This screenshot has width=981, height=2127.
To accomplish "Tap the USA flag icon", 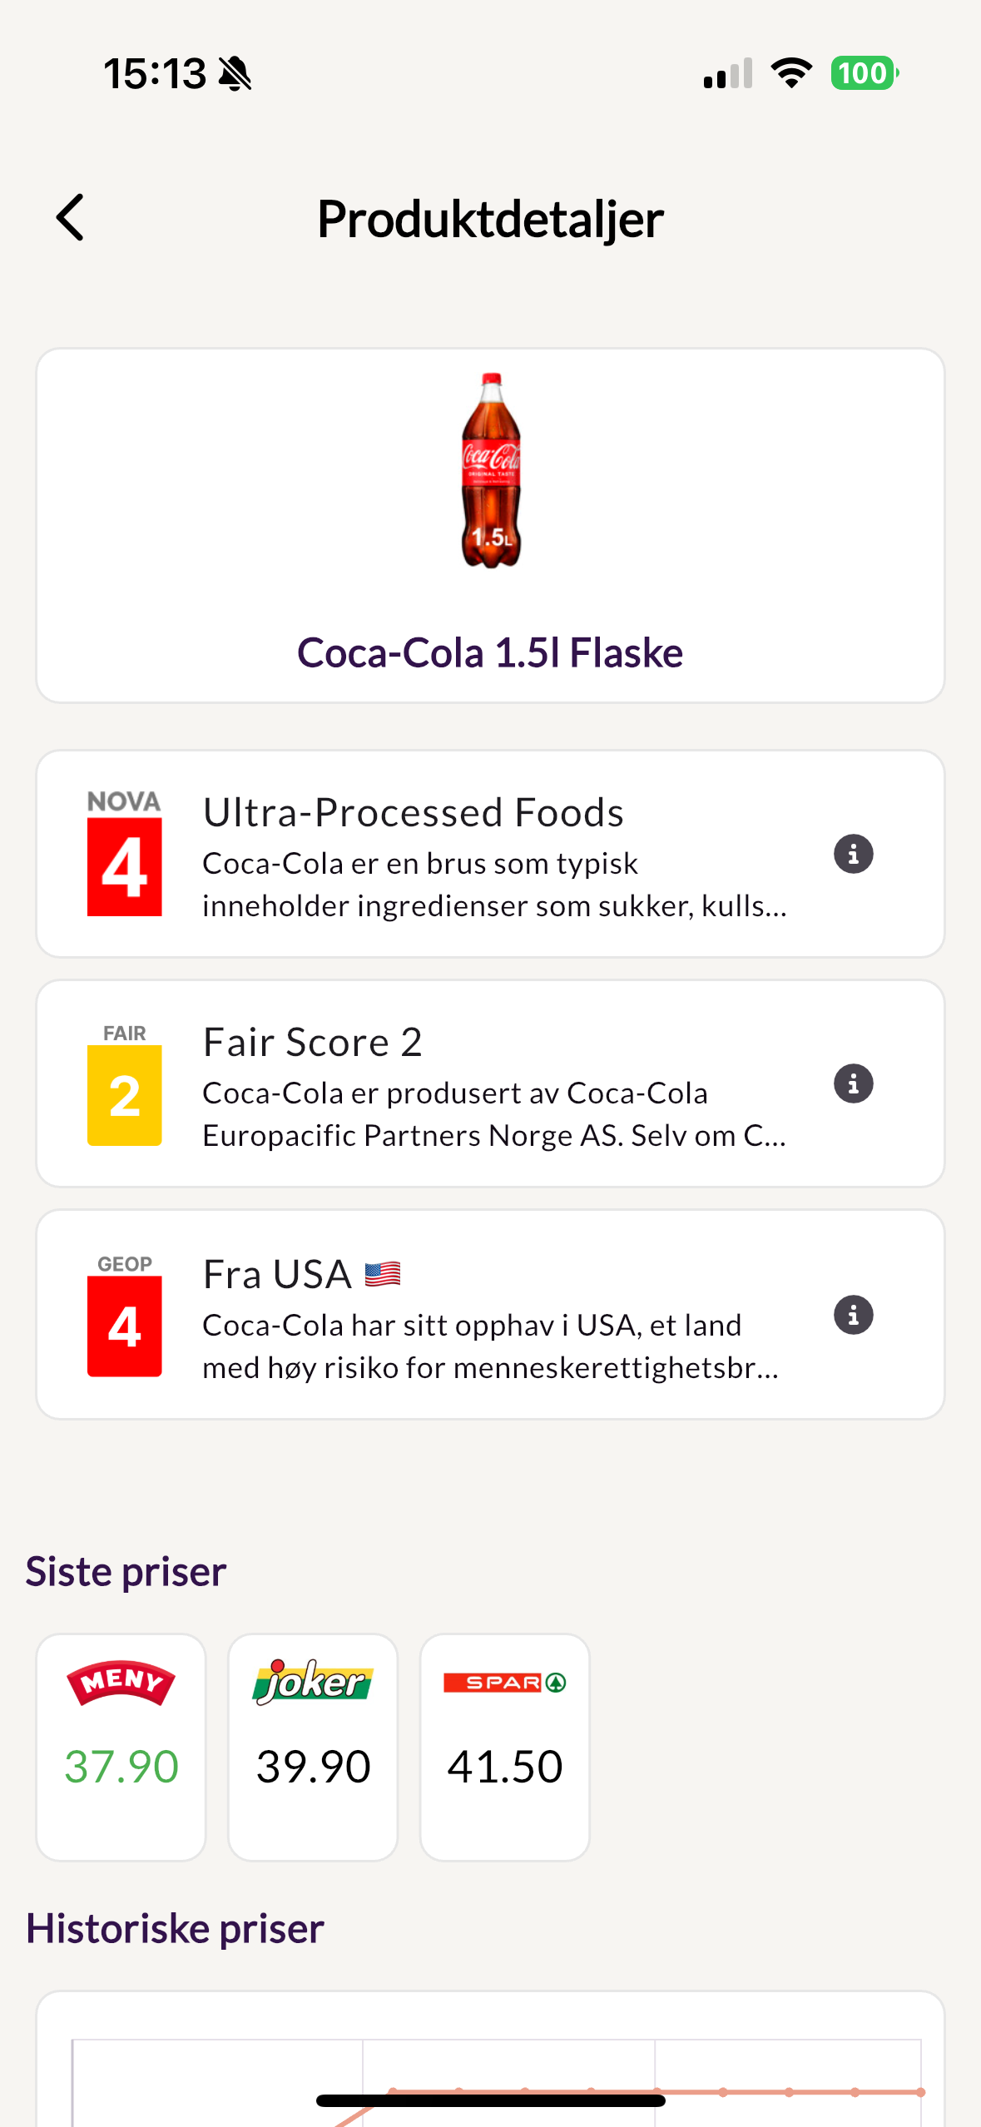I will (x=383, y=1274).
